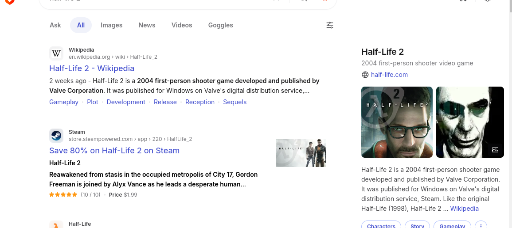Jump to the Plot section link
512x228 pixels.
pyautogui.click(x=92, y=102)
